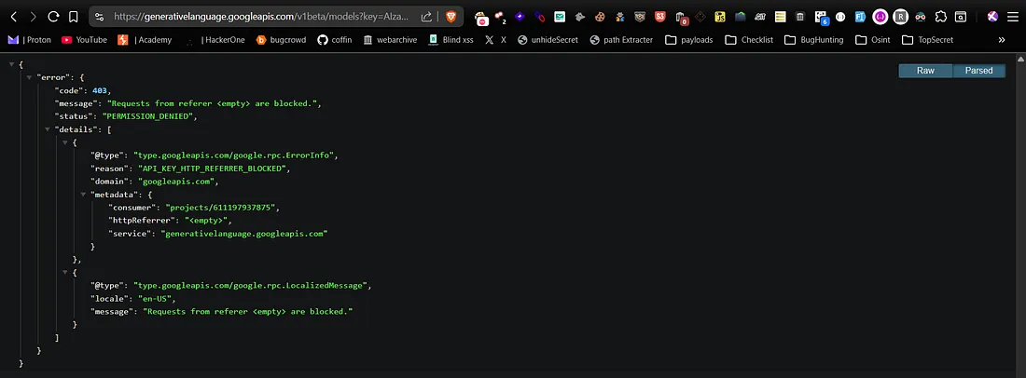This screenshot has height=378, width=1026.
Task: Open the gray circle R extension icon
Action: (901, 17)
